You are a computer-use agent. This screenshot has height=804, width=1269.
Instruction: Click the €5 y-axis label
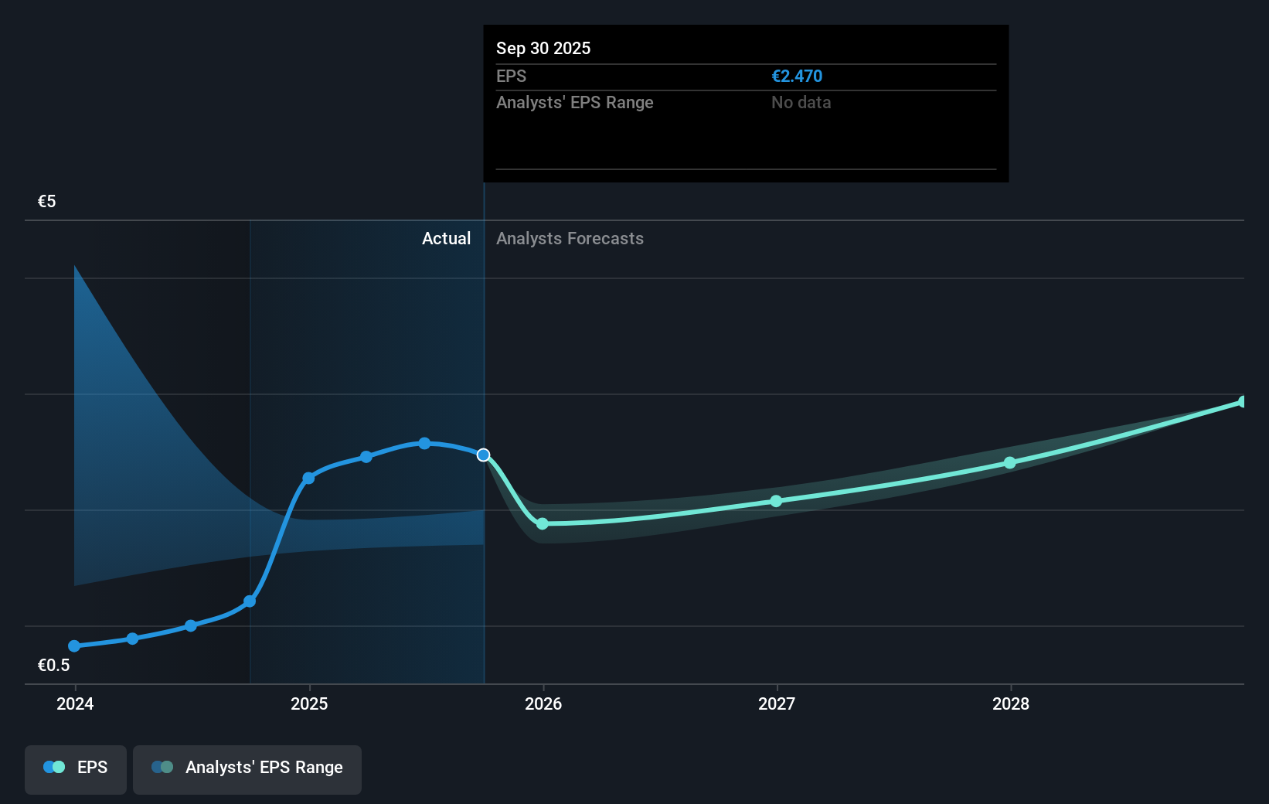tap(47, 202)
